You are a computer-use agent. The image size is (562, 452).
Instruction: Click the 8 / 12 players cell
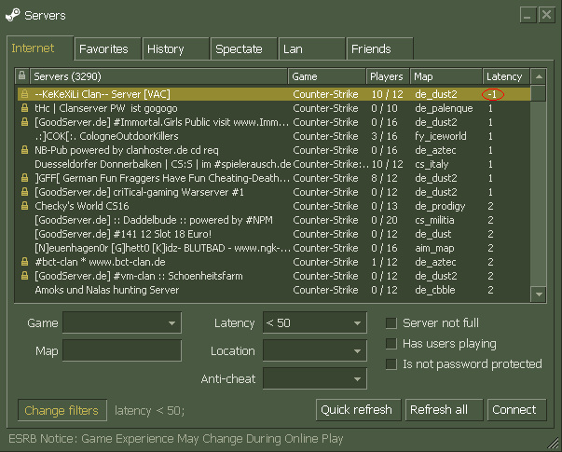384,178
